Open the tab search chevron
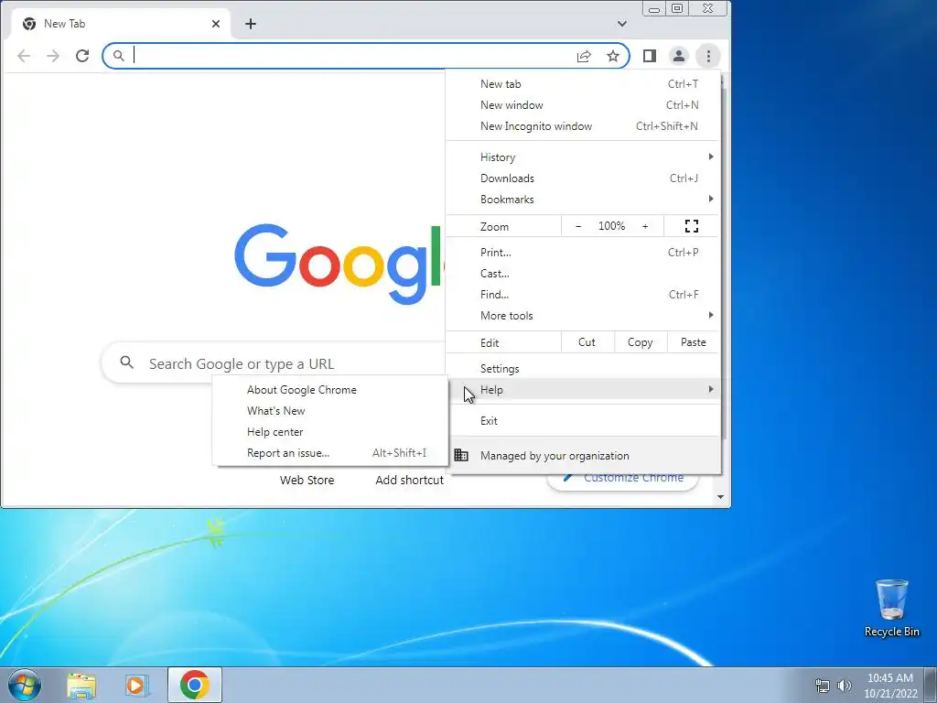Viewport: 937px width, 703px height. (622, 24)
